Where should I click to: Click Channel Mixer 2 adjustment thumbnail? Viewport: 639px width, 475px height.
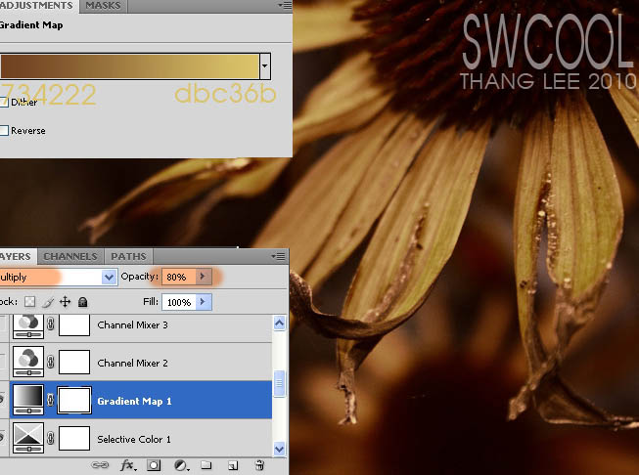click(x=28, y=362)
